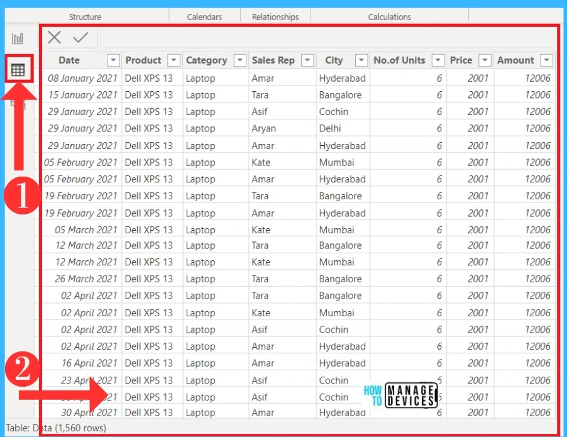Screen dimensions: 567x437
Task: Click the 16 April 2021 date cell
Action: click(89, 363)
